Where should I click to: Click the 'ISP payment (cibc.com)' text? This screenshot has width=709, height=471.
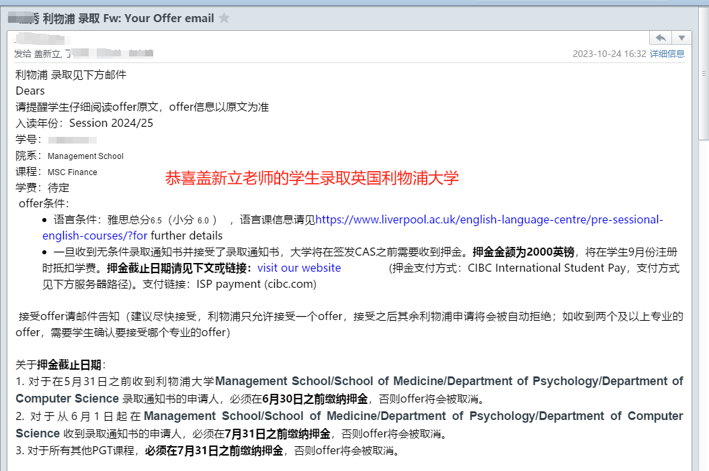pyautogui.click(x=256, y=284)
